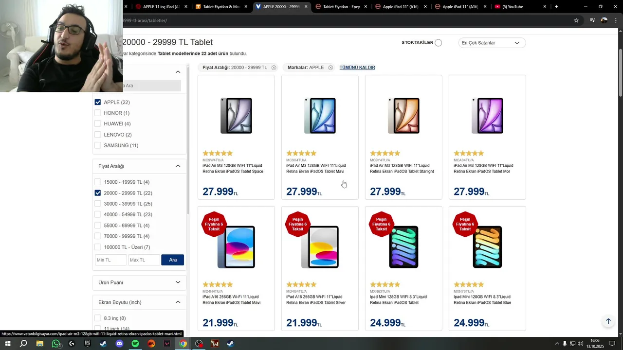
Task: Click the iPad Air M3 Mor product image
Action: pyautogui.click(x=487, y=116)
